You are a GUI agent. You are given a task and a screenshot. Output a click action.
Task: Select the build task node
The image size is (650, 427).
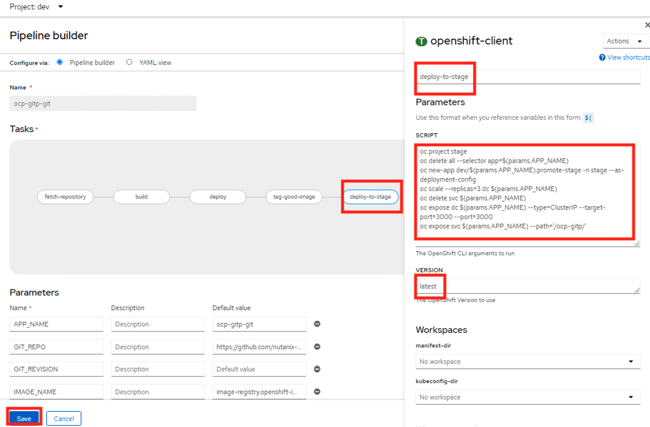click(141, 197)
